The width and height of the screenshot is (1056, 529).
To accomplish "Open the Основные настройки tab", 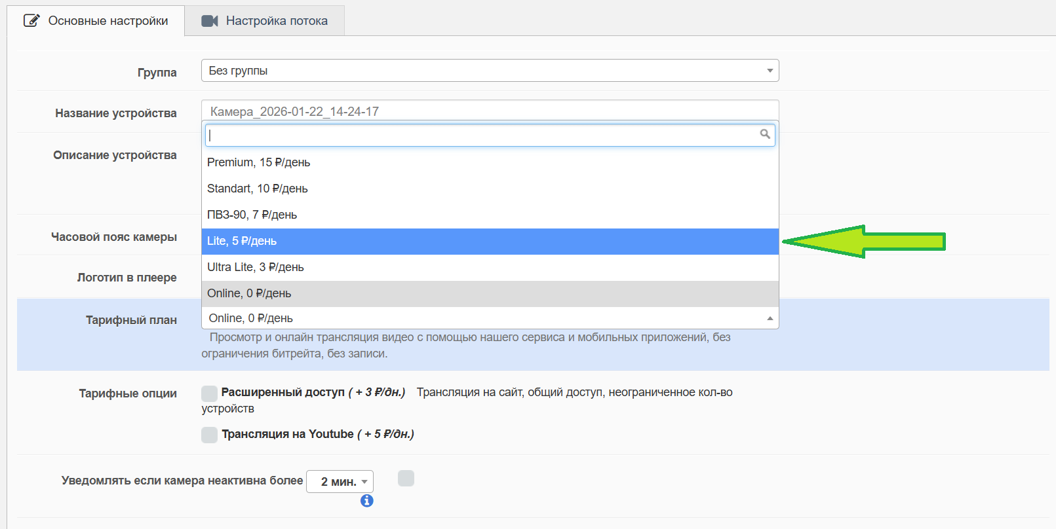I will pos(96,21).
